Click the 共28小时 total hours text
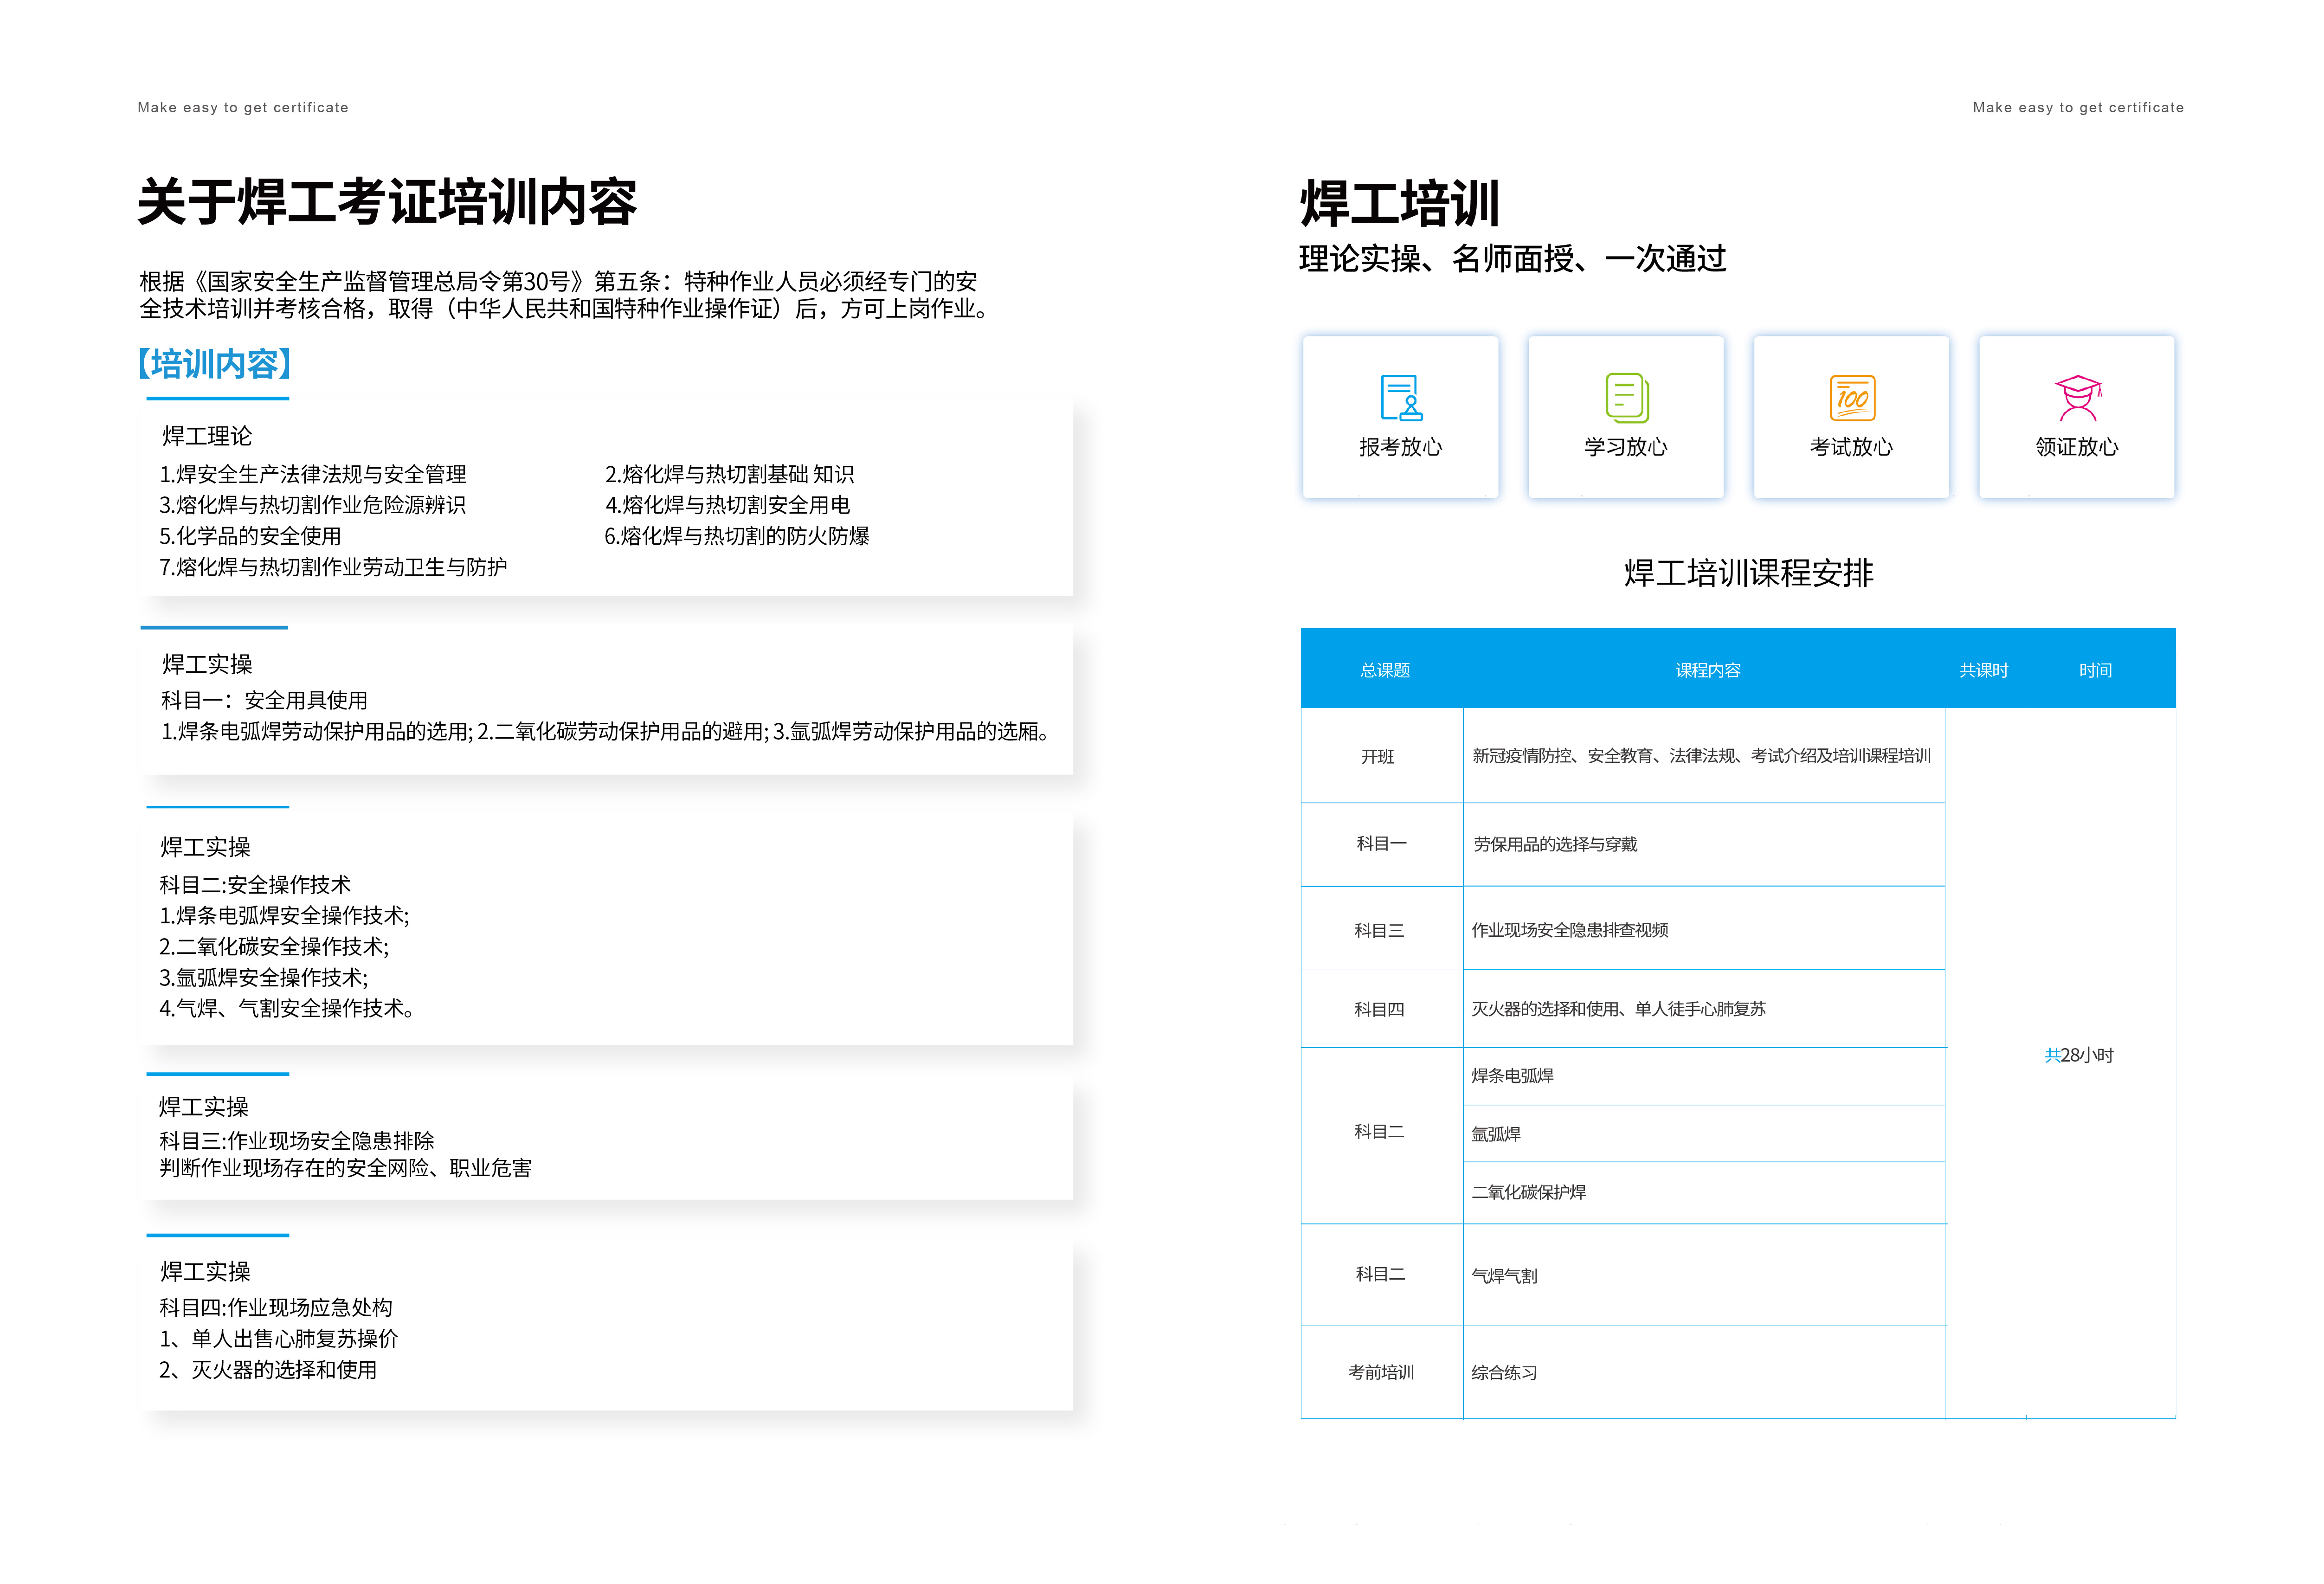Screen dimensions: 2324x1584 pos(2078,1055)
